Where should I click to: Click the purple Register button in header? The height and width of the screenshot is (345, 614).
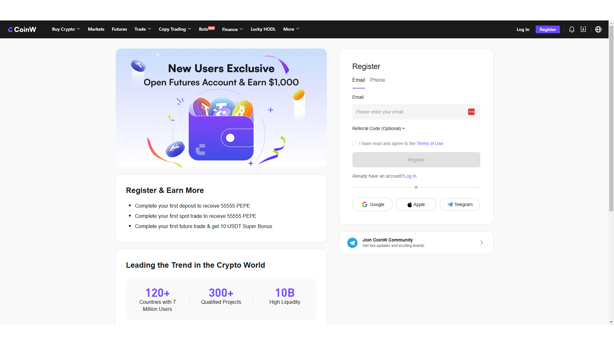coord(548,29)
